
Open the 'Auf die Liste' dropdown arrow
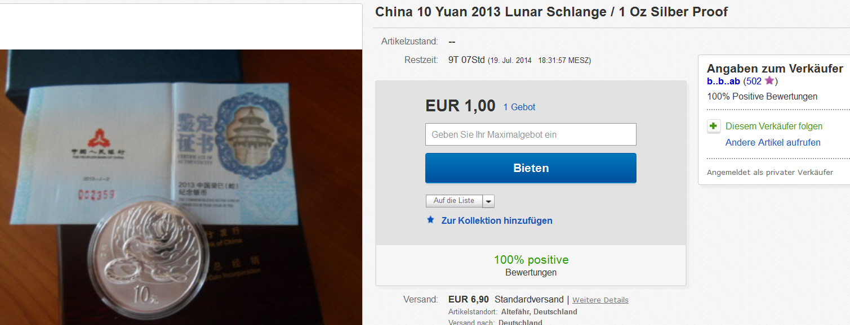point(488,201)
